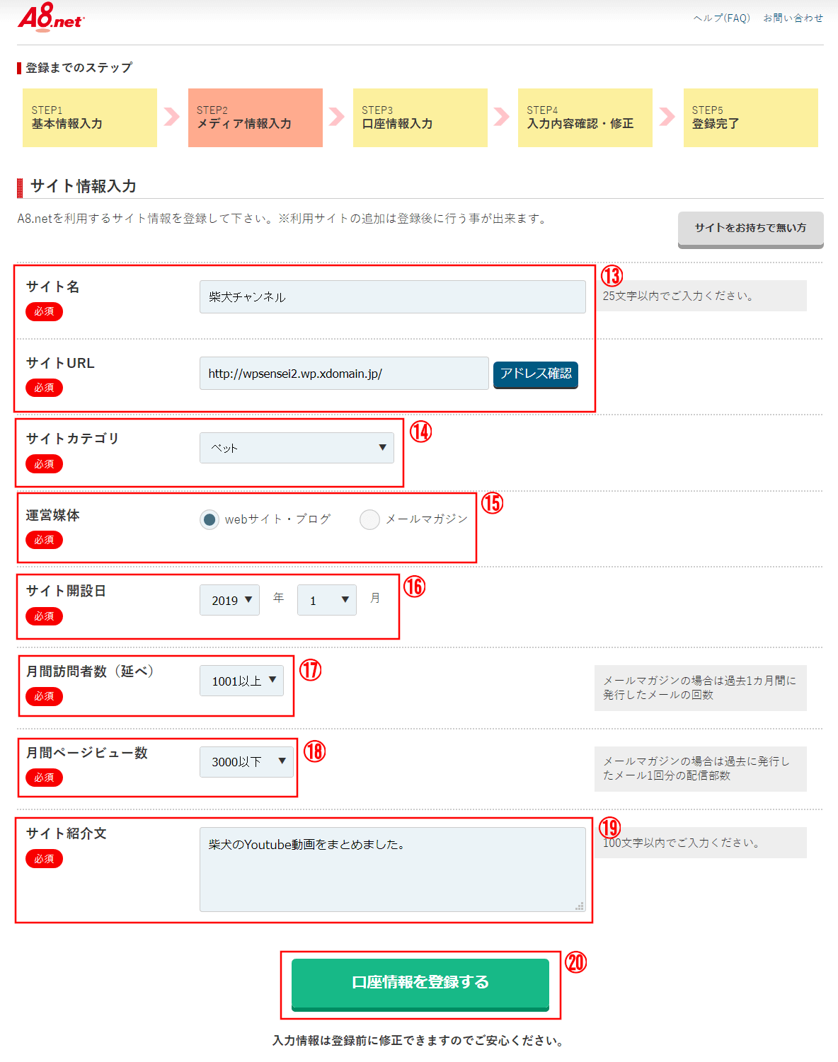Select the STEP5 登録完了 step
Image resolution: width=838 pixels, height=1062 pixels.
pos(751,117)
